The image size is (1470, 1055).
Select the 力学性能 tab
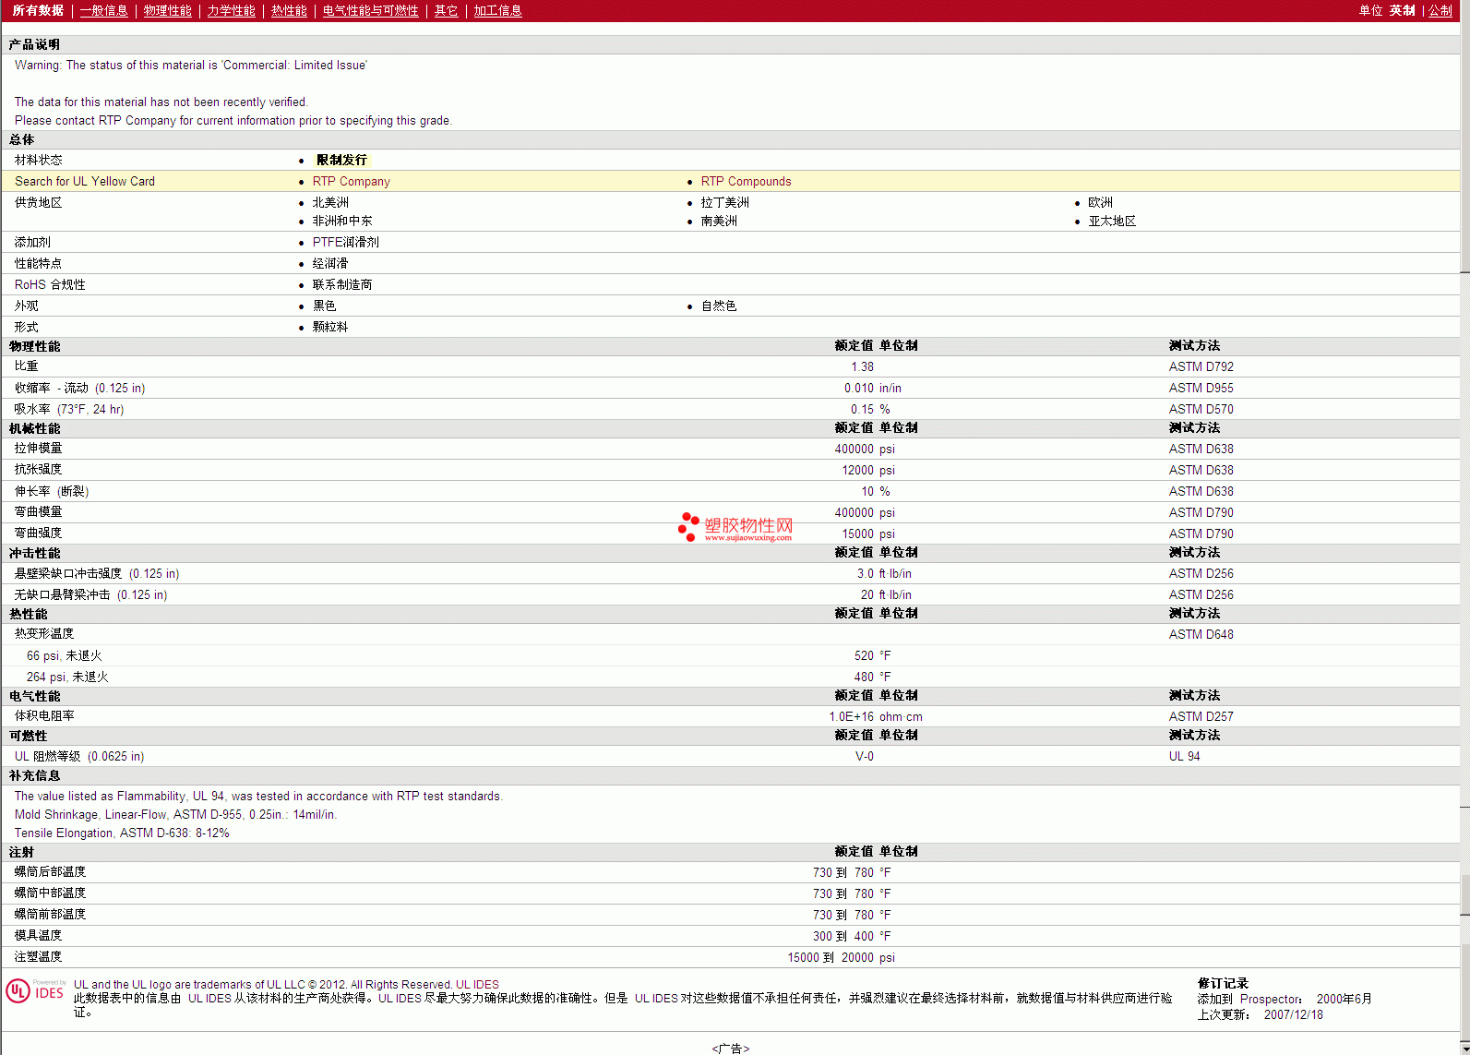231,11
